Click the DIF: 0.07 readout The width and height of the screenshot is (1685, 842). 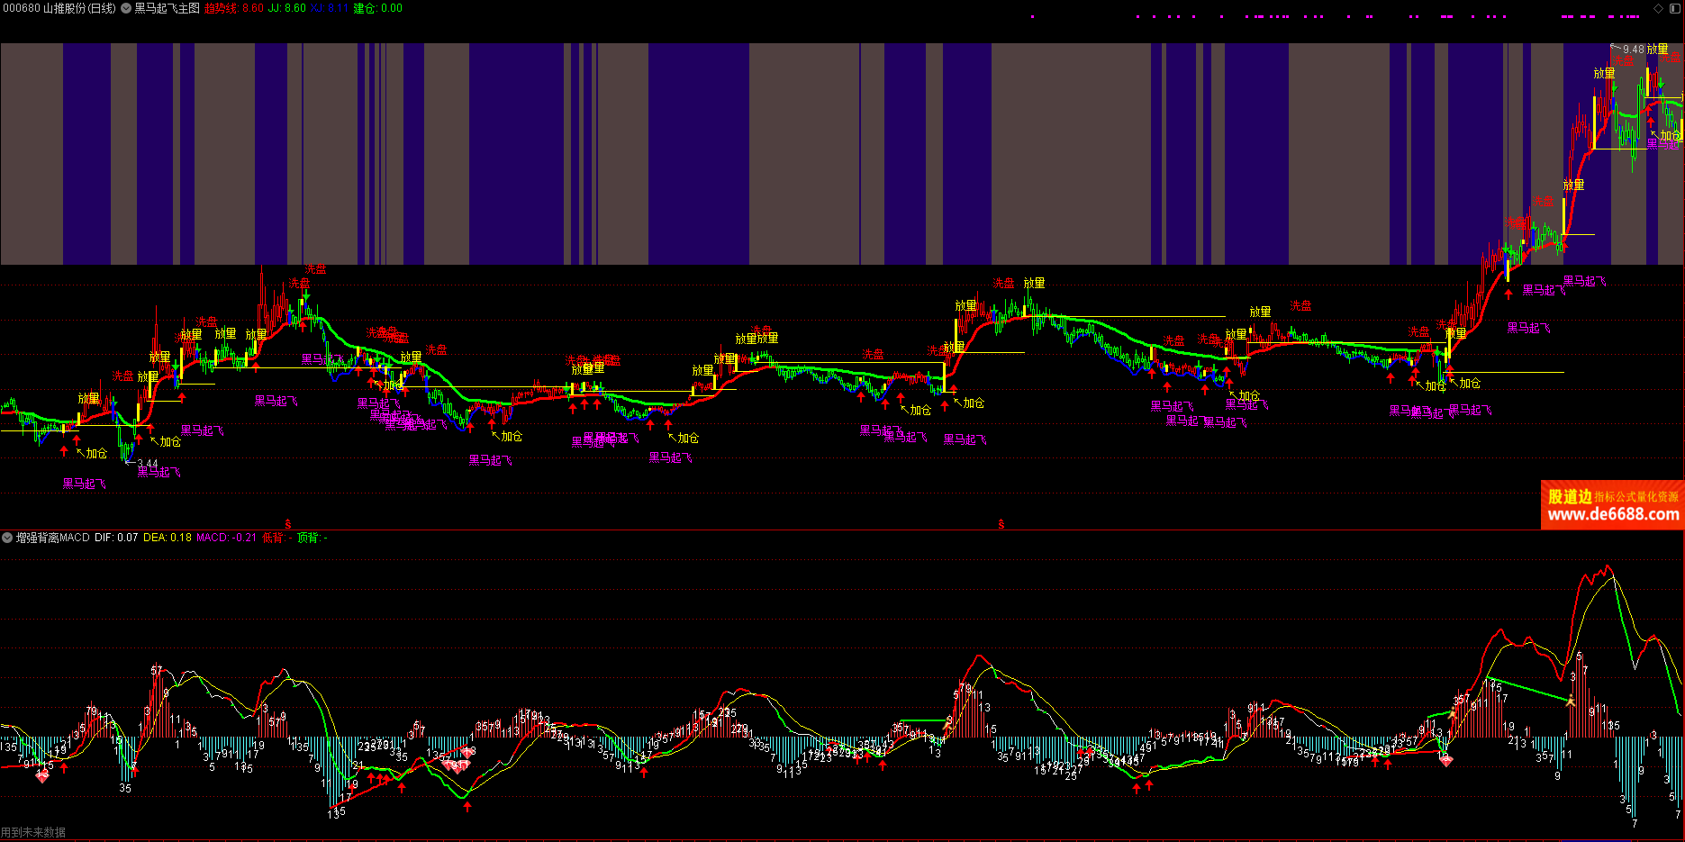coord(116,538)
